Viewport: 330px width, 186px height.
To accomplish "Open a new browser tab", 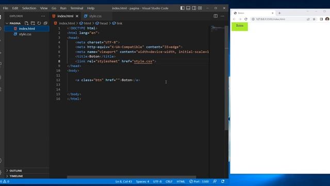I will (x=279, y=13).
